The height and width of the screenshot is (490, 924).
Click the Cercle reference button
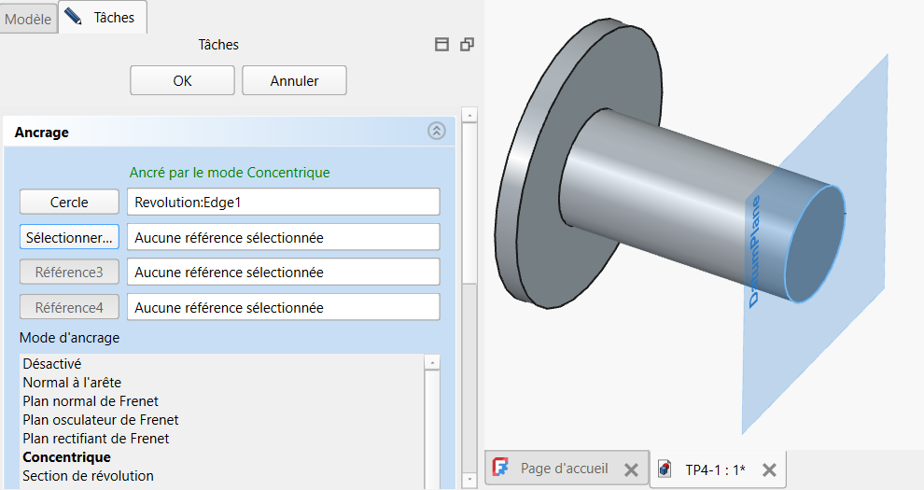[x=69, y=202]
